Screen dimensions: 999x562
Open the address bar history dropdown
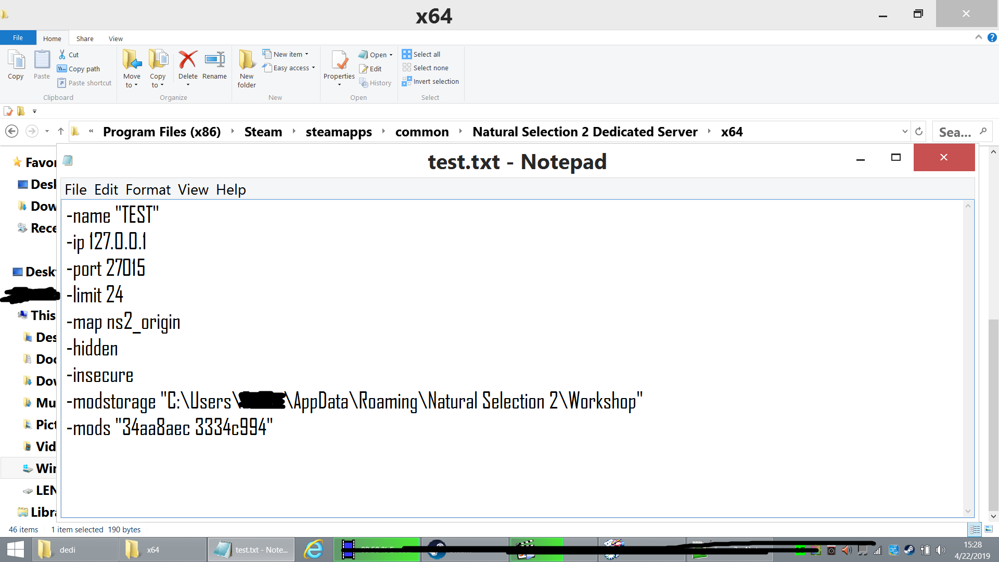coord(905,132)
